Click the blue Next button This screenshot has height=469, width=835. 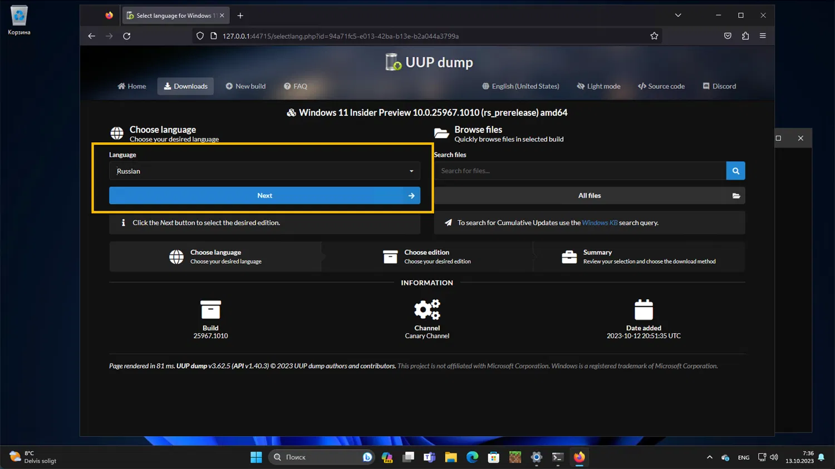[x=264, y=195]
